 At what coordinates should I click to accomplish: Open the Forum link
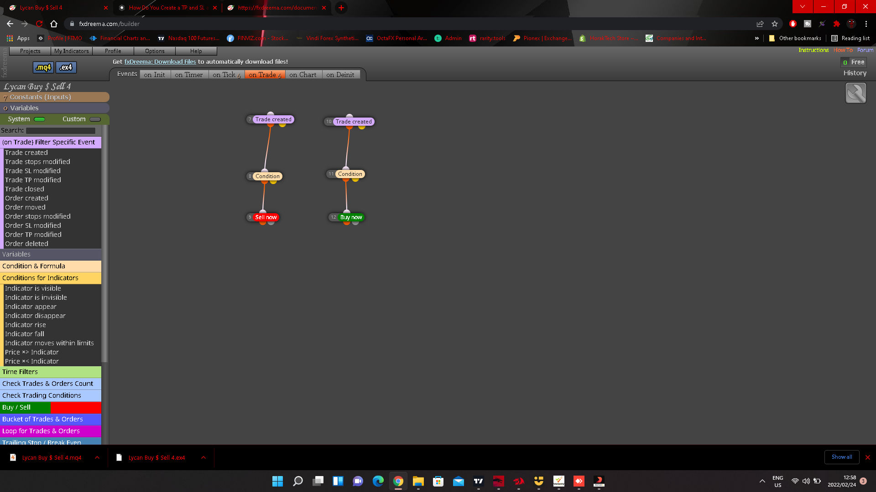click(x=865, y=50)
